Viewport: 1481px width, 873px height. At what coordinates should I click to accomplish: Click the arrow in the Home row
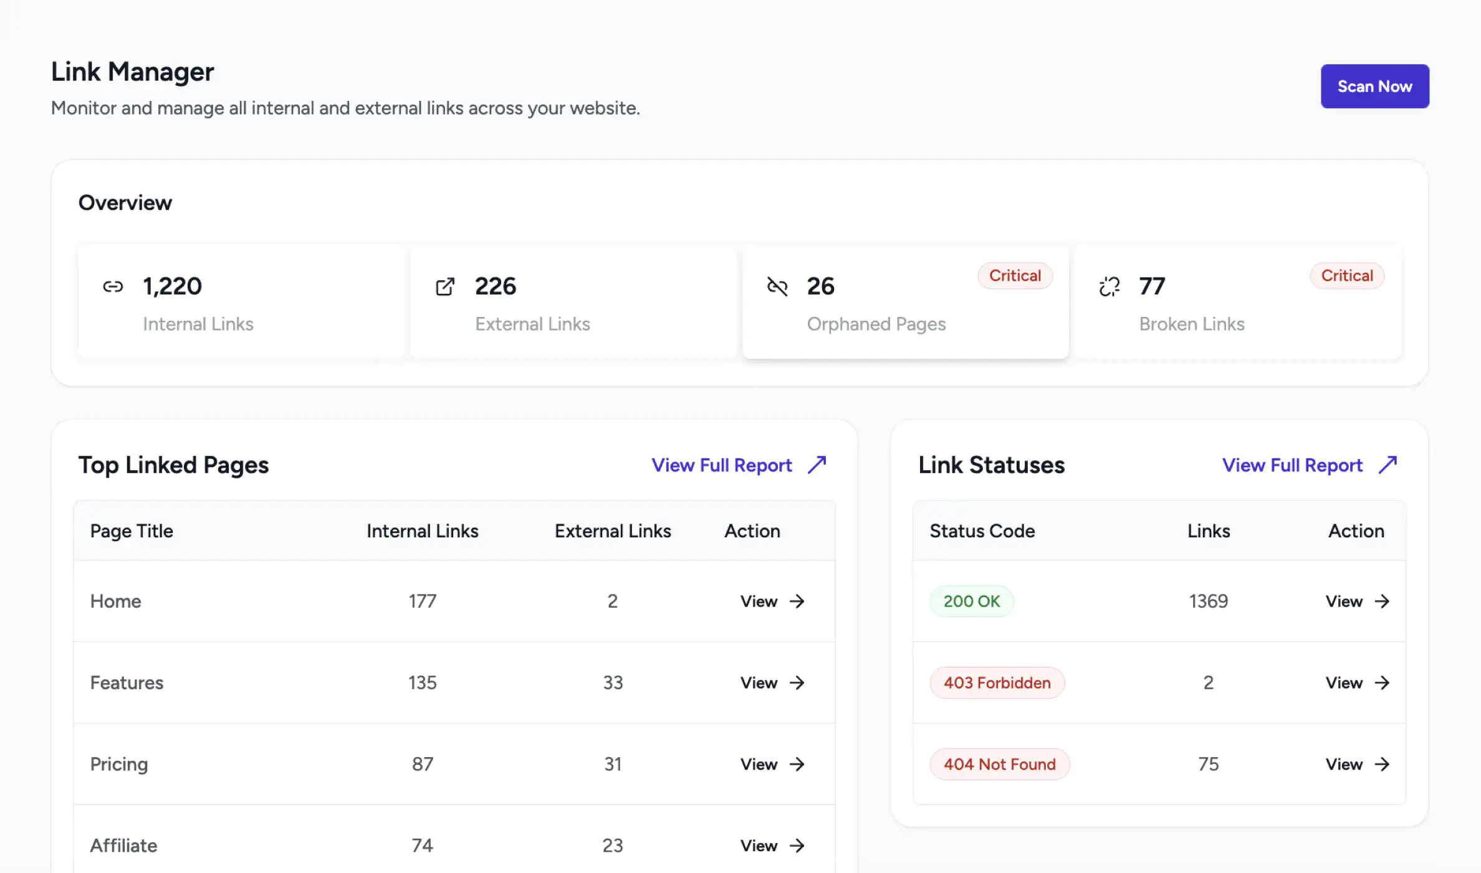(x=797, y=602)
